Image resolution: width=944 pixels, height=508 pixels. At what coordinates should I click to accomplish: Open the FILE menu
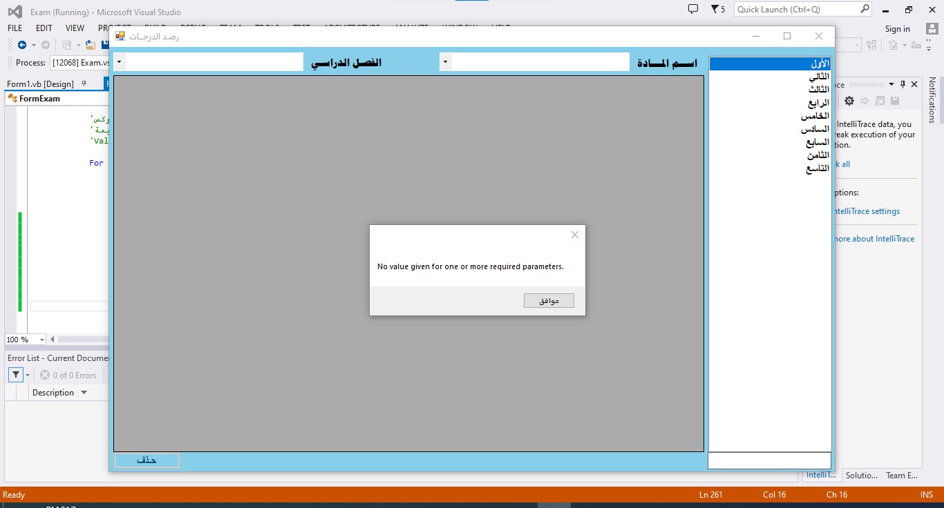pyautogui.click(x=15, y=28)
